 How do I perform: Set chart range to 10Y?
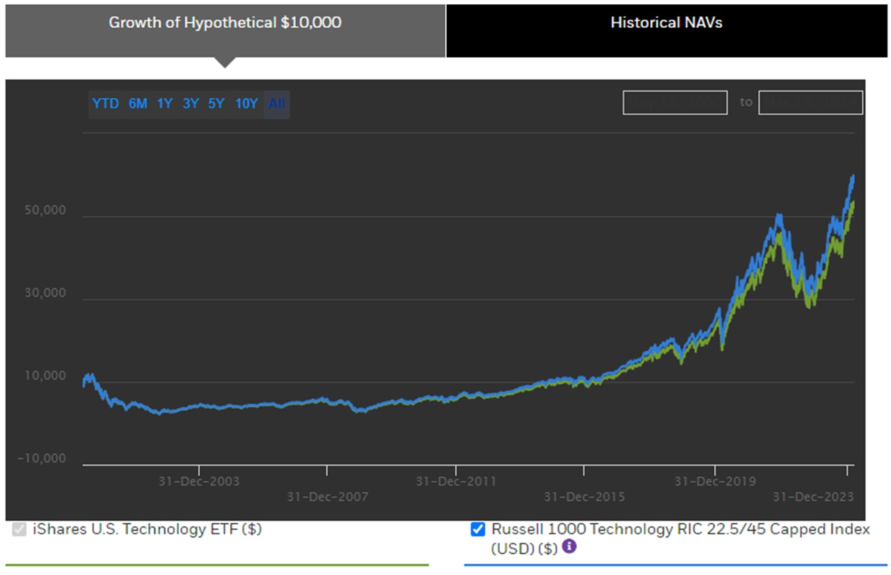click(246, 104)
